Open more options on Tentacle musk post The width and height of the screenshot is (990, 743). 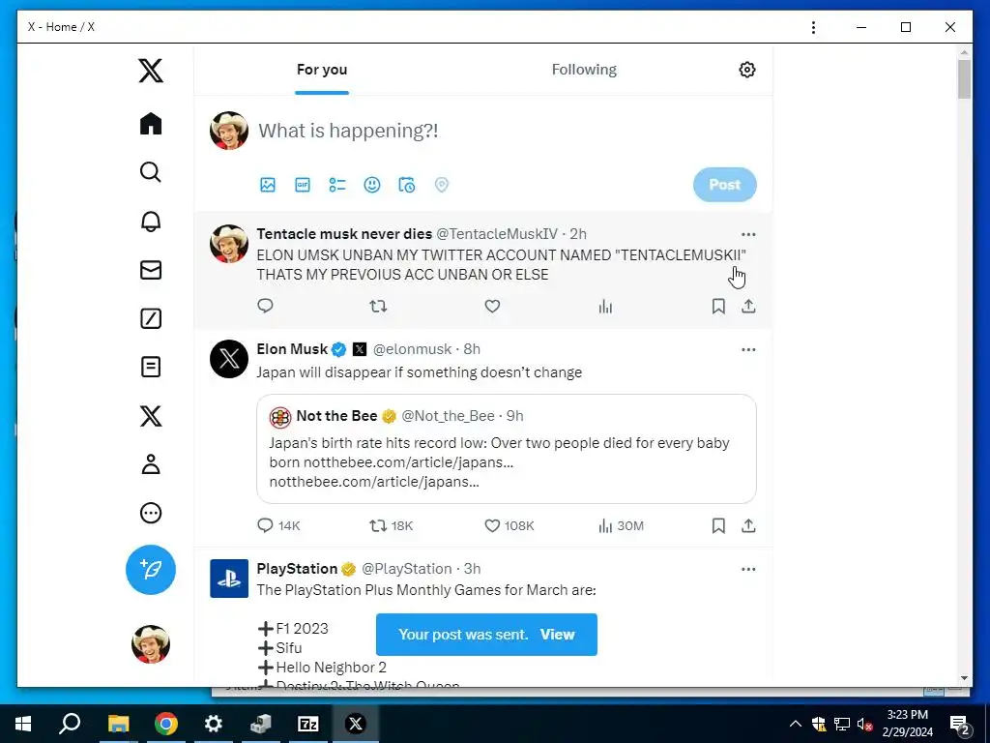point(748,234)
